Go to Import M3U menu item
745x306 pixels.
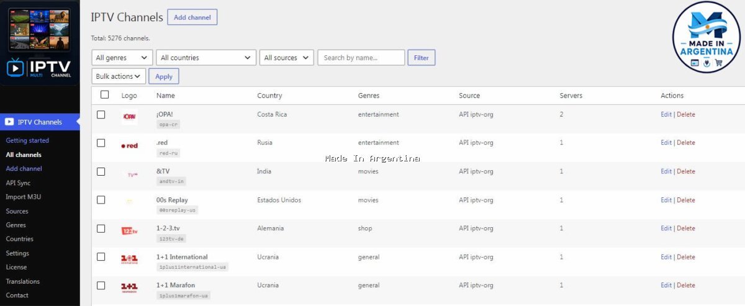pyautogui.click(x=24, y=197)
